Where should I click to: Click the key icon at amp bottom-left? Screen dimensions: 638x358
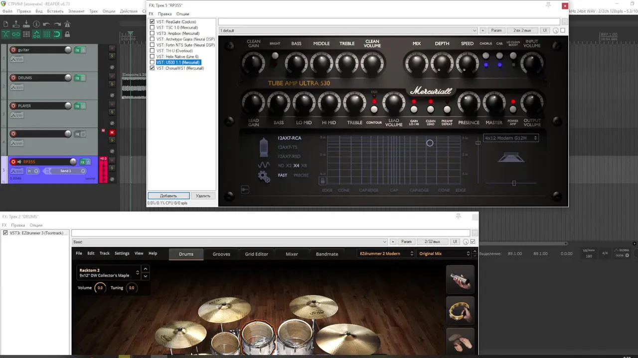tap(245, 189)
